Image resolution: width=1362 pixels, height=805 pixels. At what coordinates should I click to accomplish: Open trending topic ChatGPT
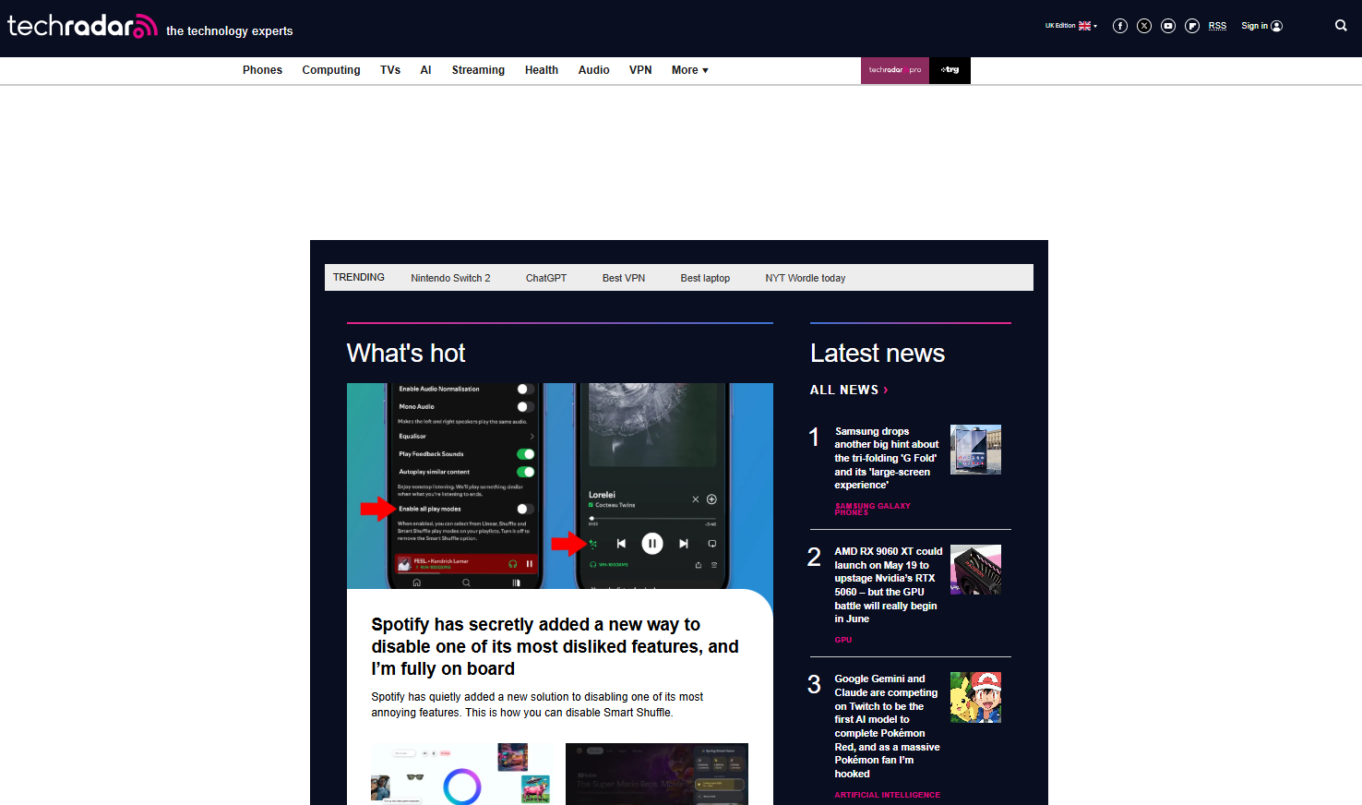546,278
